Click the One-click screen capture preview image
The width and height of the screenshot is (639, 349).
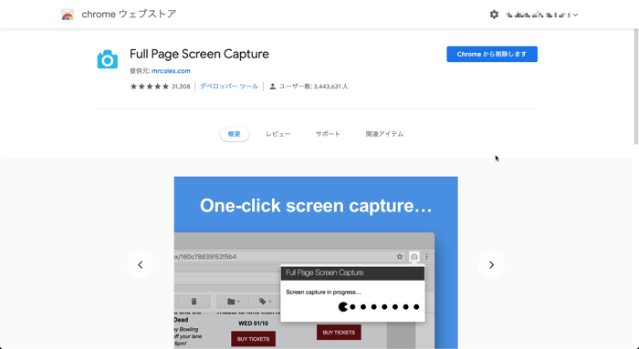(316, 262)
